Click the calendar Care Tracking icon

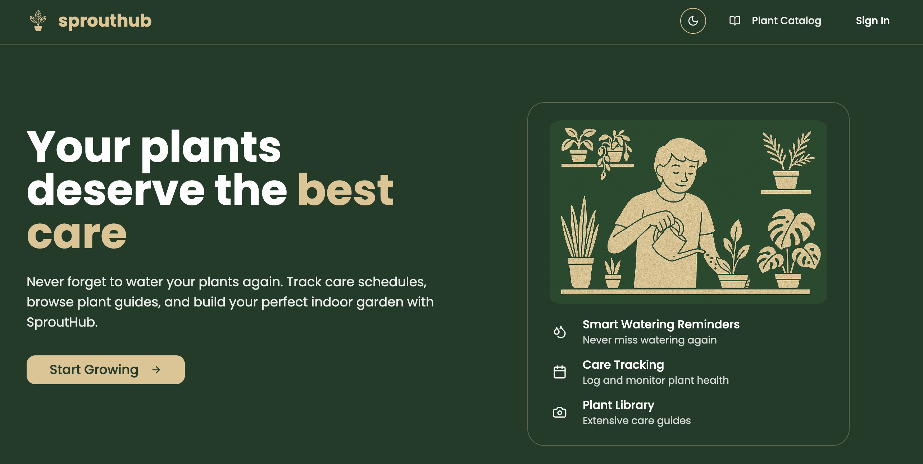click(559, 372)
